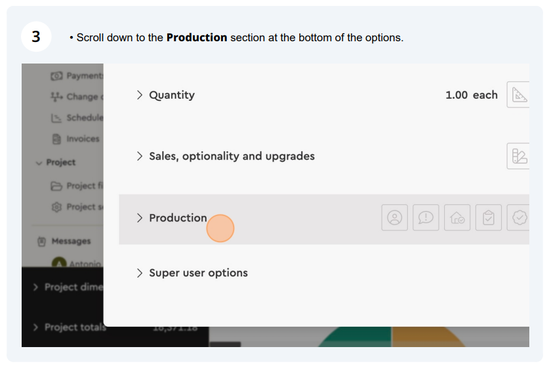
Task: Click the clipboard checklist icon in Production row
Action: [489, 217]
